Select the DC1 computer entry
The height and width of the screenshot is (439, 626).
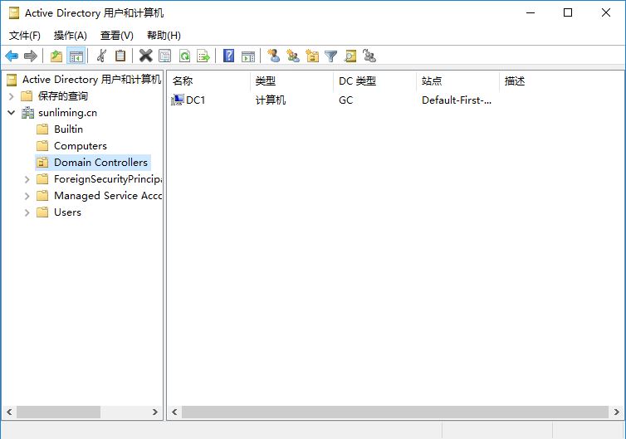click(195, 100)
